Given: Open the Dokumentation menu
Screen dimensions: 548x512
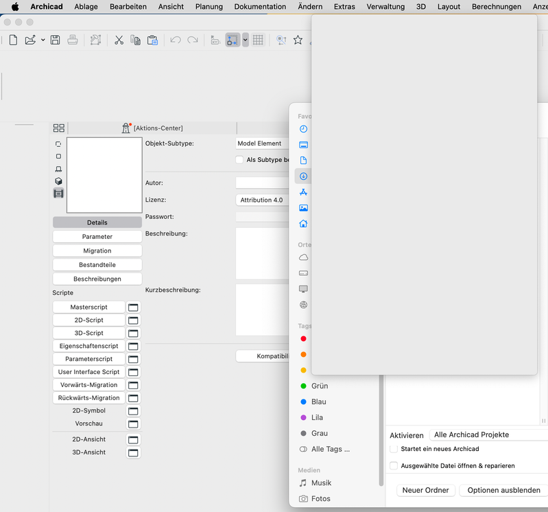Looking at the screenshot, I should pyautogui.click(x=260, y=7).
